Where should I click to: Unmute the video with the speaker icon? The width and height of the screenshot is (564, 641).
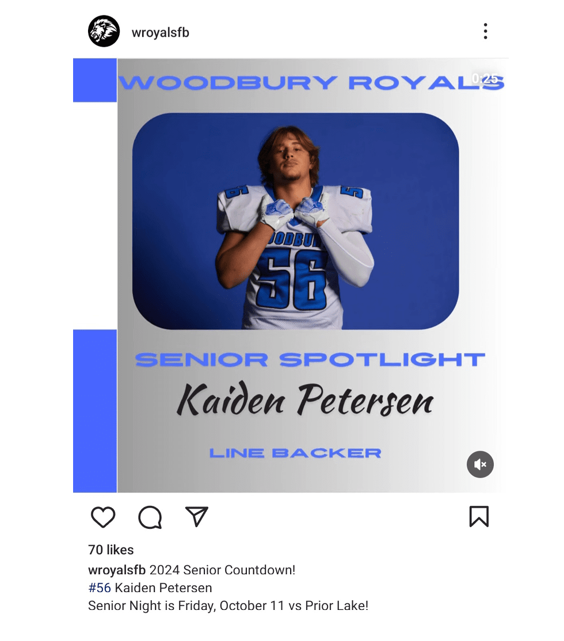[x=480, y=465]
